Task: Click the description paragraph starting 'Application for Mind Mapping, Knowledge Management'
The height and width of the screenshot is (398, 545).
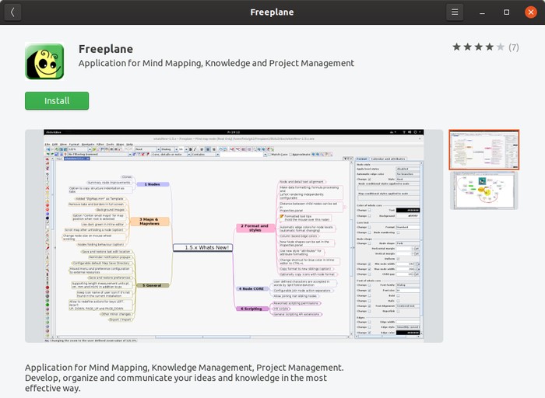Action: pyautogui.click(x=185, y=378)
